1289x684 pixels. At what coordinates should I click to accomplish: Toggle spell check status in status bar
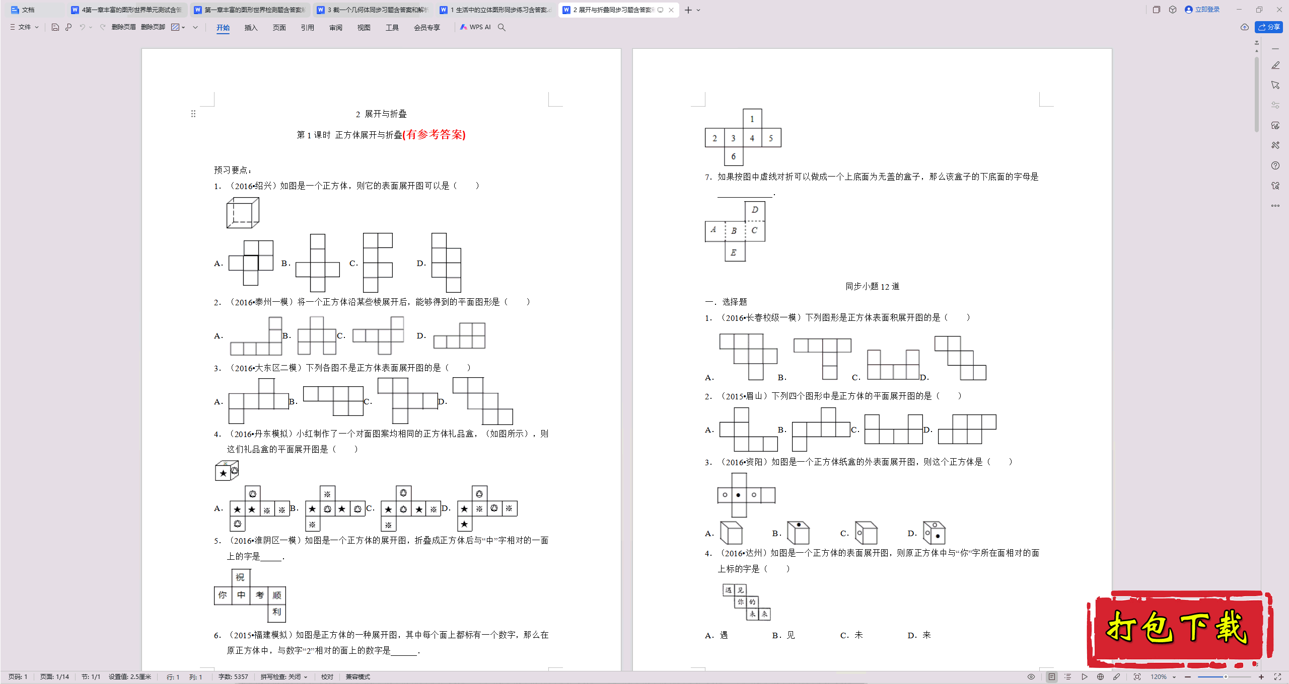pyautogui.click(x=284, y=677)
